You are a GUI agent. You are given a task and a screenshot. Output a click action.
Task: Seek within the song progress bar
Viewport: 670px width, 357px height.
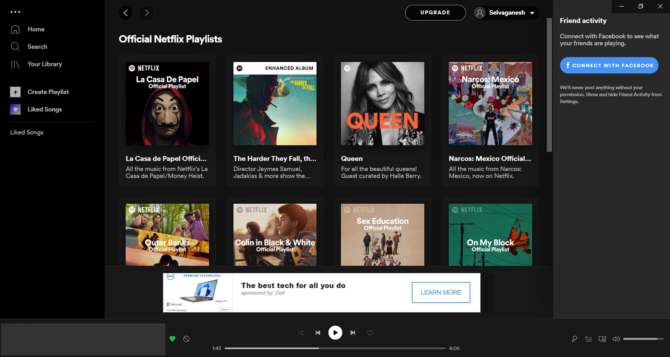coord(335,348)
